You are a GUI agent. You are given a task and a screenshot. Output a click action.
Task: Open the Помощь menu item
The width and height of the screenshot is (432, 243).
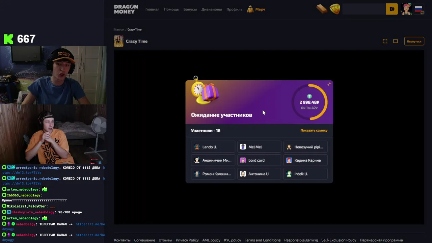[171, 9]
